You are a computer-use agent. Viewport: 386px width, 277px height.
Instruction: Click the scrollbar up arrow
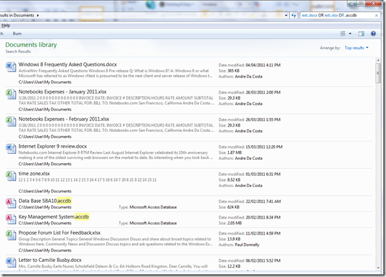[378, 60]
